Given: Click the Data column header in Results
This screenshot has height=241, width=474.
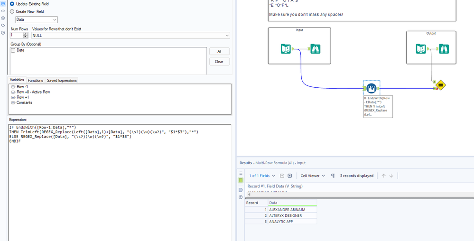Looking at the screenshot, I should pyautogui.click(x=292, y=203).
